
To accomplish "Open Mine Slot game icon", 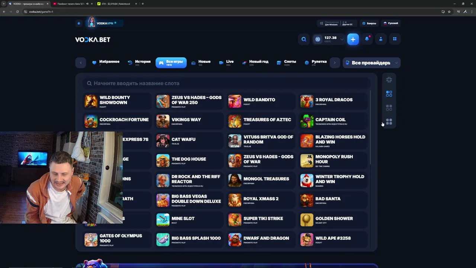I will tap(163, 220).
